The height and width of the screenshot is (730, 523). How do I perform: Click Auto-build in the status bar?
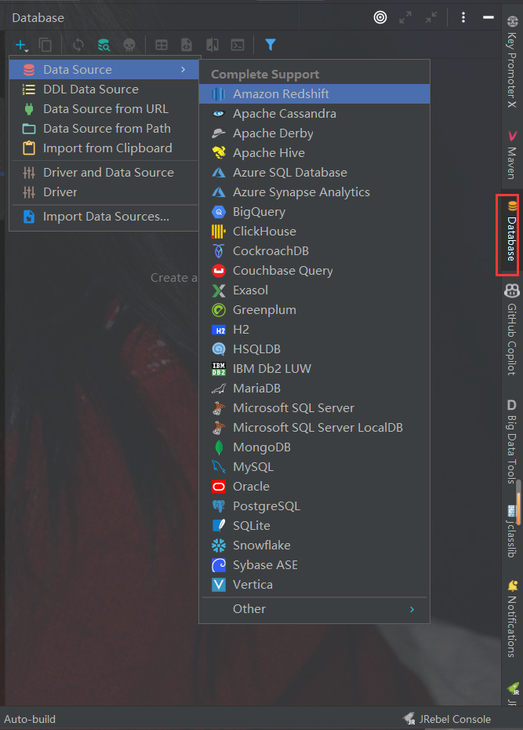pyautogui.click(x=30, y=719)
